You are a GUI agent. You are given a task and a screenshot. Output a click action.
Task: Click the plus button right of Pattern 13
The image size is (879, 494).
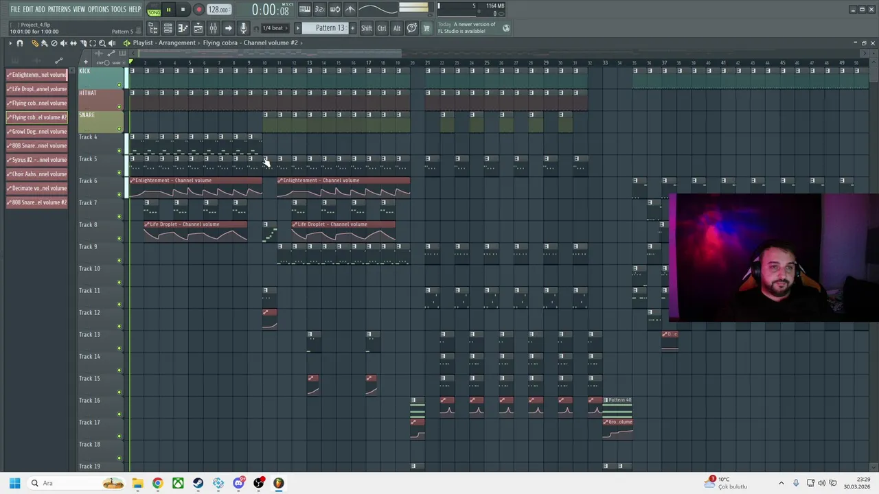(x=352, y=28)
